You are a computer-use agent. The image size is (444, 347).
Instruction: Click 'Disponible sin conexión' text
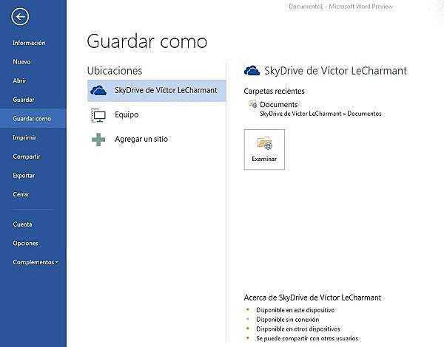pos(288,320)
